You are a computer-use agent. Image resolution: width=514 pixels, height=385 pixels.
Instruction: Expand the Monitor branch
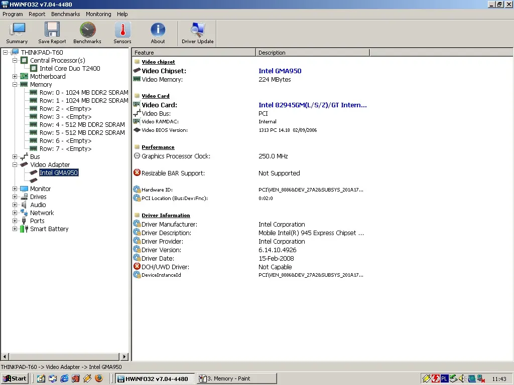click(x=15, y=188)
